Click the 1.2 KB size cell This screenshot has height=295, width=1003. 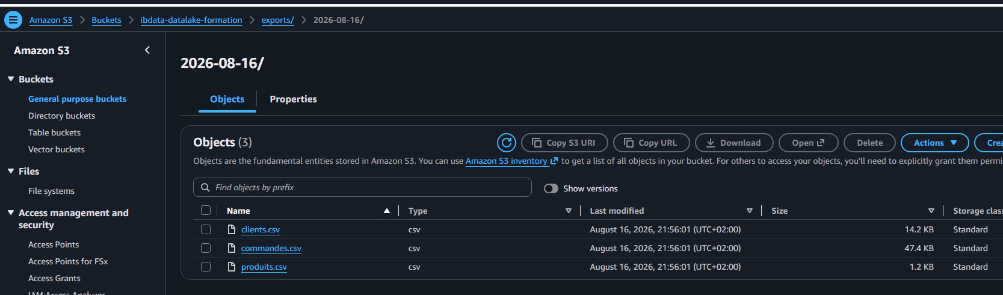pos(921,267)
